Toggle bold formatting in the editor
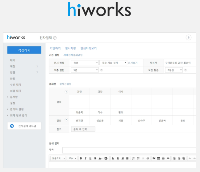 (x=81, y=158)
